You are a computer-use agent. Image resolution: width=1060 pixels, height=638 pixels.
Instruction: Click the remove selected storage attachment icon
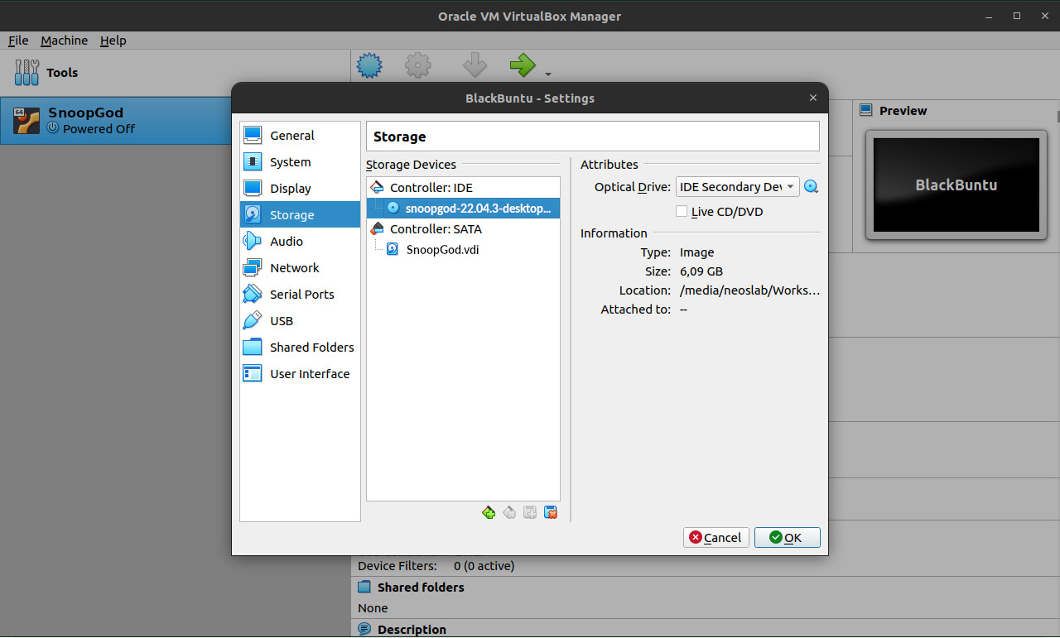point(551,513)
